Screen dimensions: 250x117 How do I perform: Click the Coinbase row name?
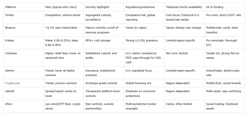(x=11, y=53)
